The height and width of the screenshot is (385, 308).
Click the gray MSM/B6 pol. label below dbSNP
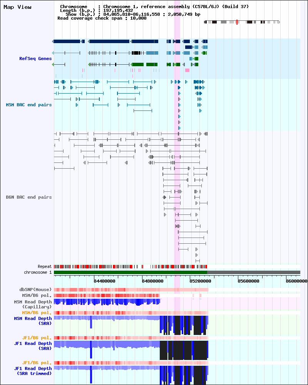pos(37,295)
